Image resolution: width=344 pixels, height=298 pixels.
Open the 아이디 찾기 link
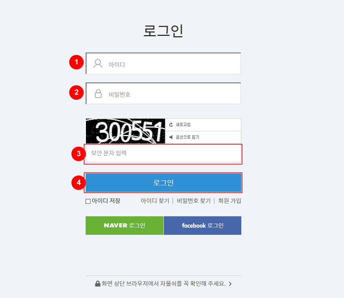tap(155, 201)
